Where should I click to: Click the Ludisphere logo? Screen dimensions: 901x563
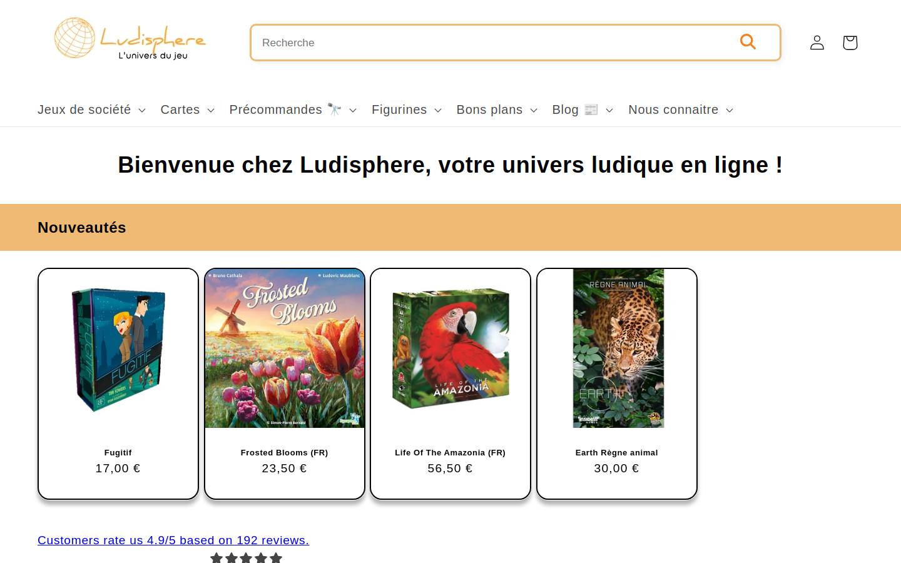click(x=130, y=38)
